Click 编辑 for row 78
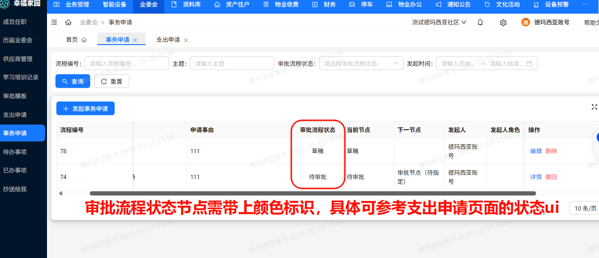599x258 pixels. (536, 151)
